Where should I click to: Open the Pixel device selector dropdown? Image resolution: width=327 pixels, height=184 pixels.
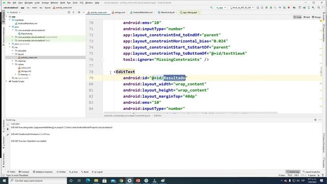click(x=242, y=8)
